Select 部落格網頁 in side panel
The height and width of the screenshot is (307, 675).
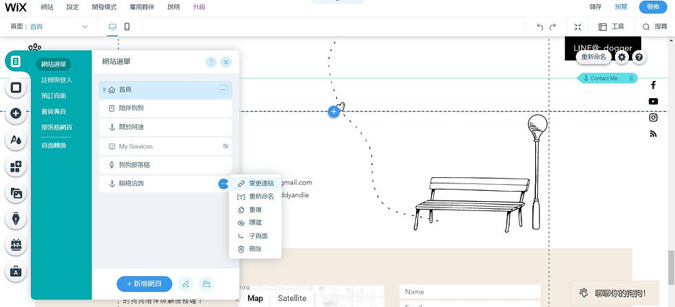[56, 128]
